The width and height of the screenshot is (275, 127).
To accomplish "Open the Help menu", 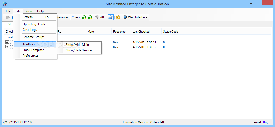I will click(x=40, y=11).
